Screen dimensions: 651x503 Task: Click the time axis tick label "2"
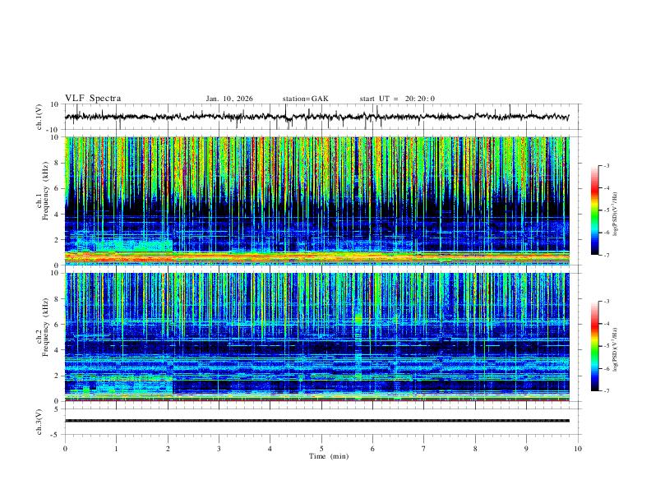point(168,449)
